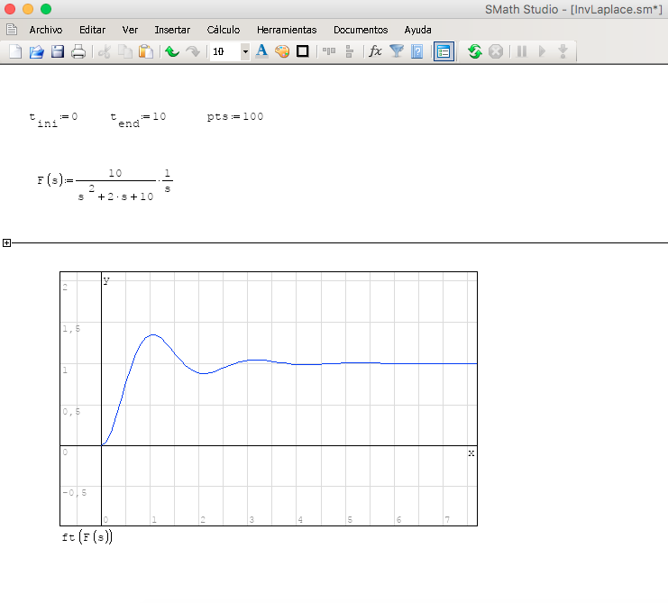
Task: Open the text color 'A' tool
Action: coord(261,51)
